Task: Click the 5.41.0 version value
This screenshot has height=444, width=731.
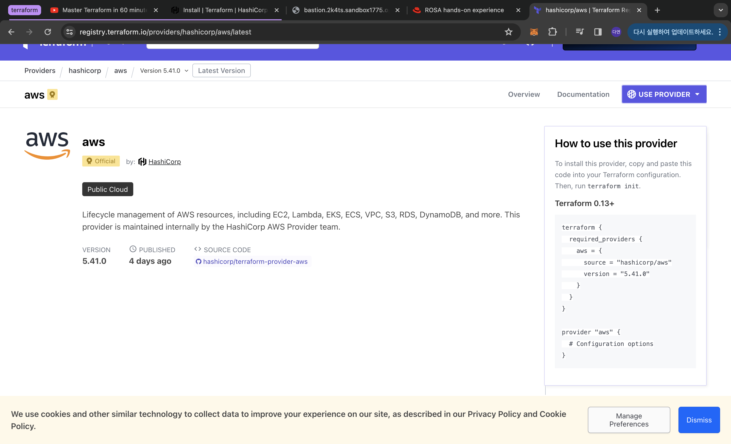Action: tap(94, 261)
